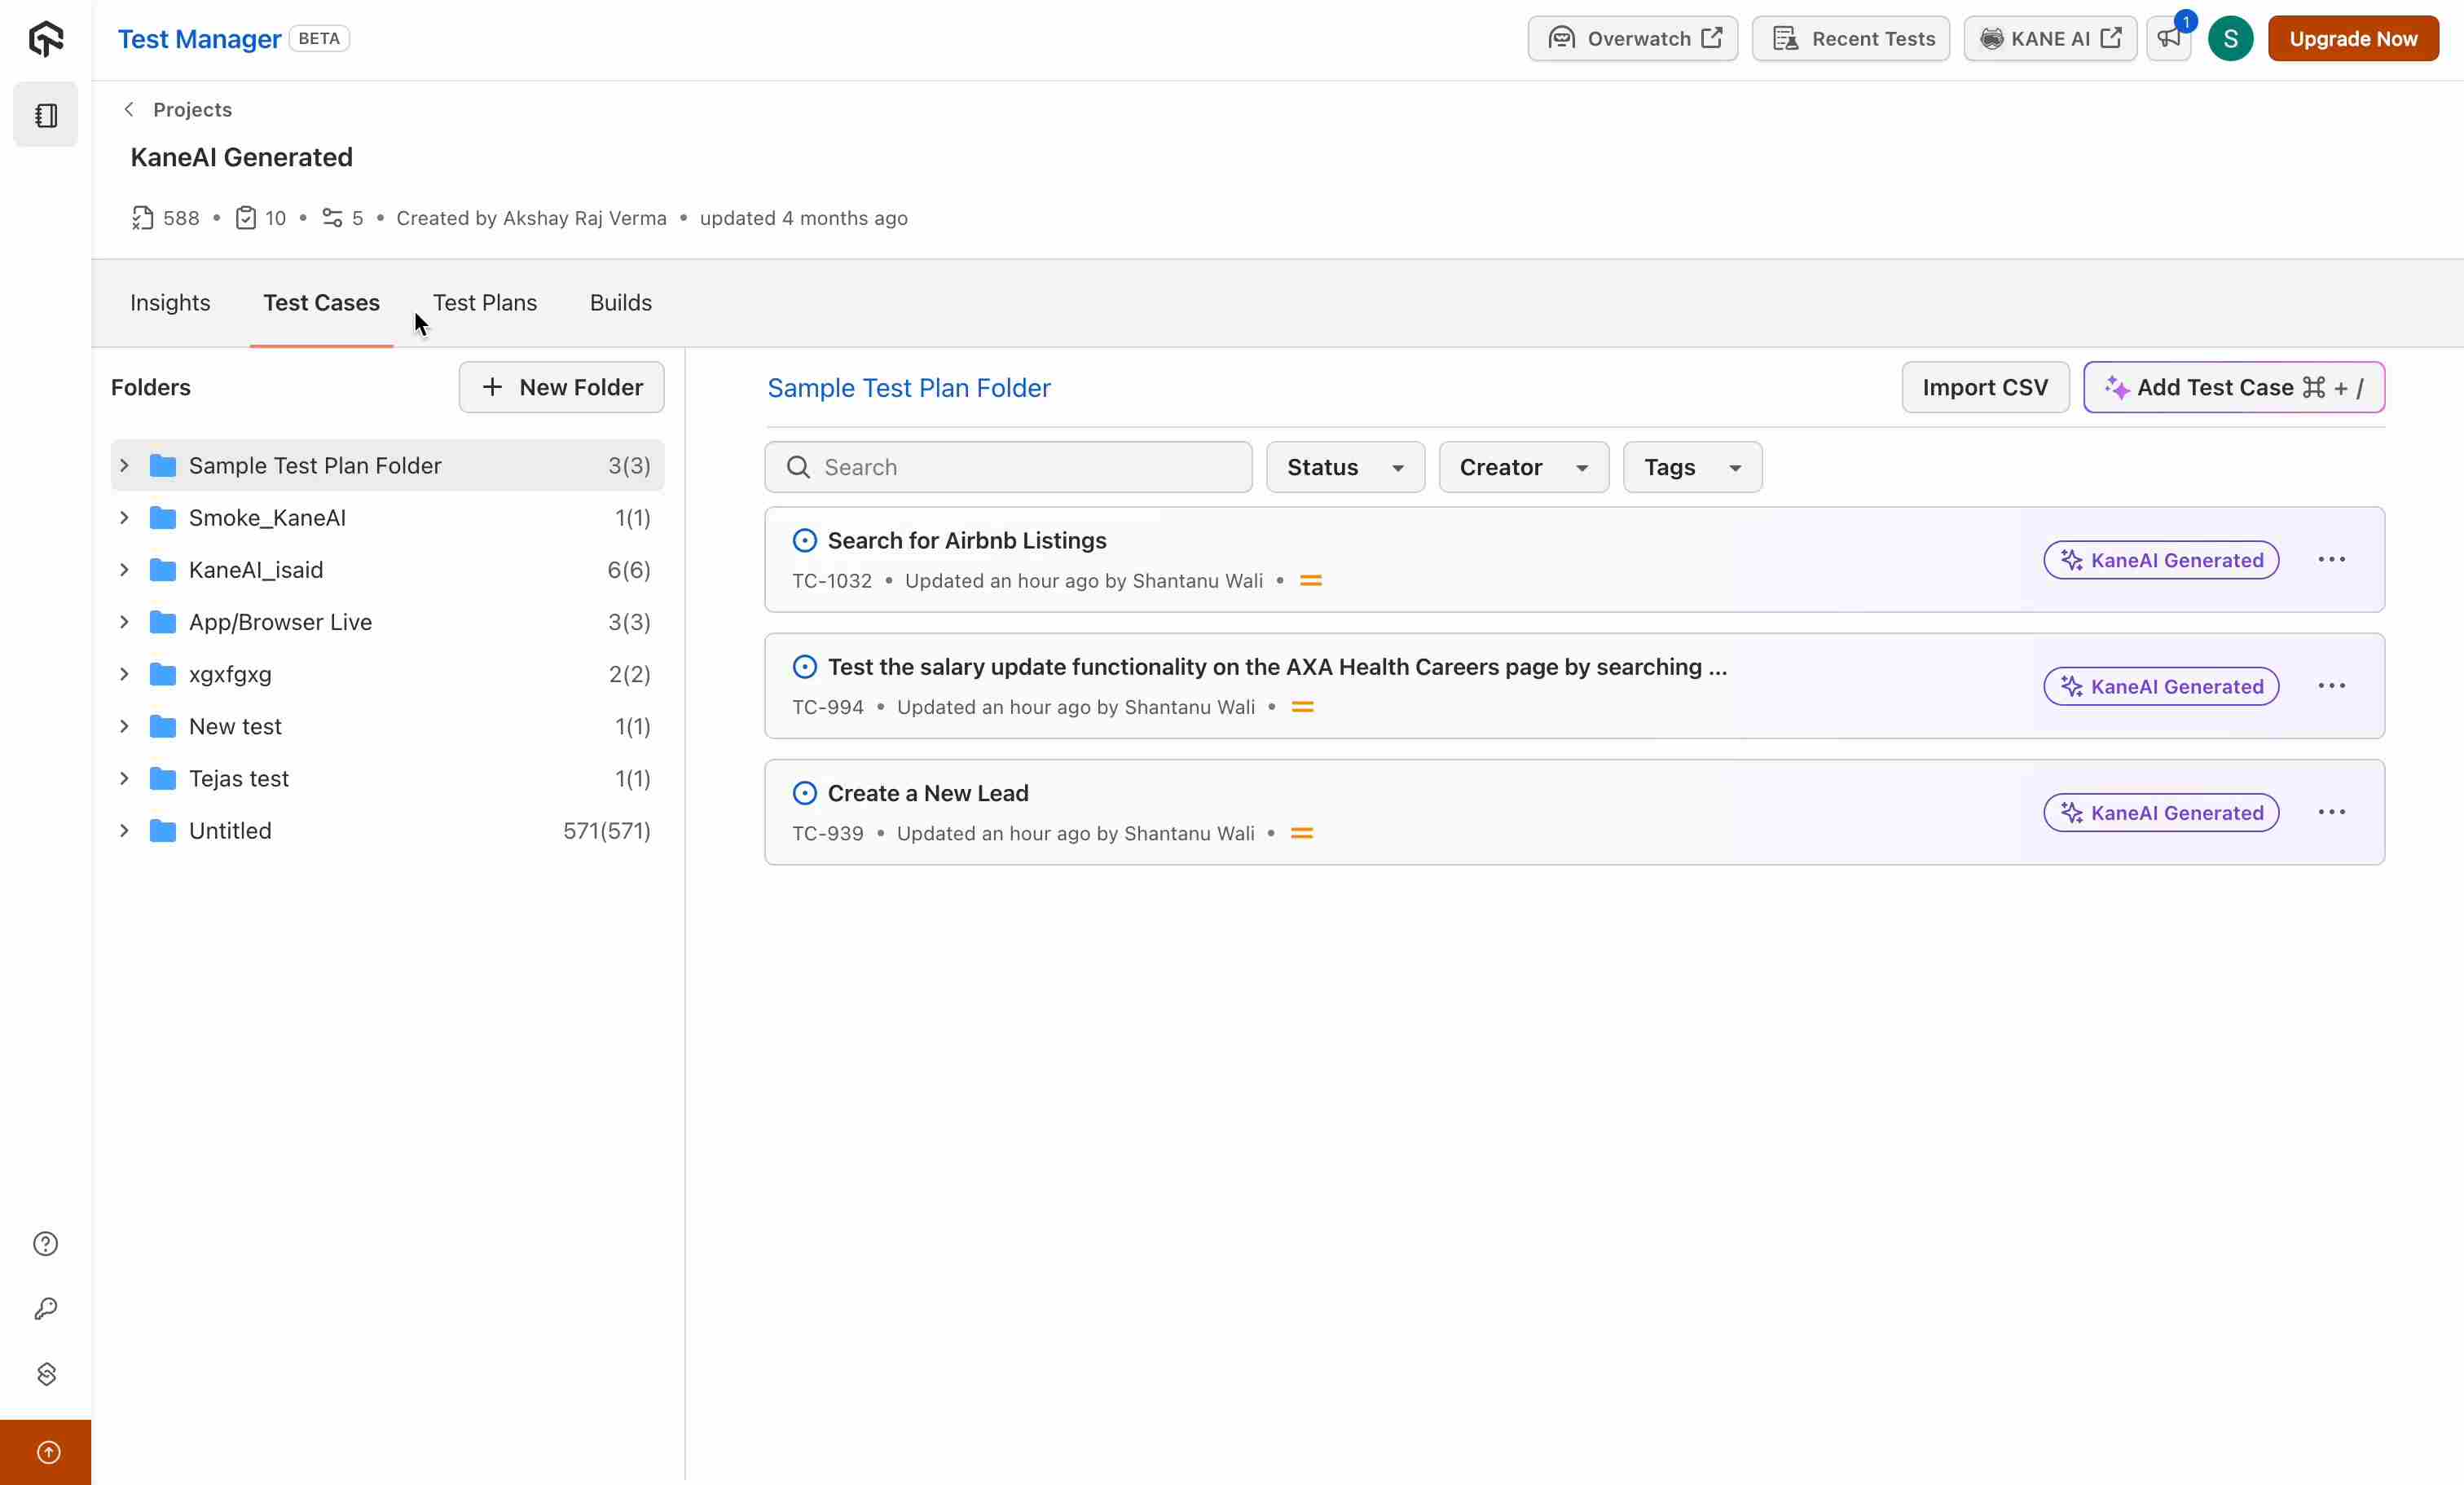This screenshot has height=1485, width=2464.
Task: Expand the New test folder chevron
Action: [x=124, y=726]
